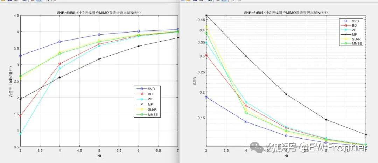
Task: Click ZF entry in right BER legend
Action: click(352, 30)
